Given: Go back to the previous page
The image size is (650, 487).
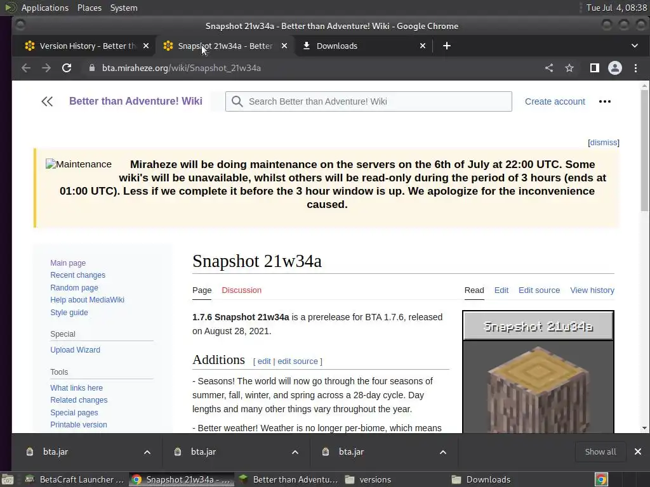Looking at the screenshot, I should [x=25, y=68].
